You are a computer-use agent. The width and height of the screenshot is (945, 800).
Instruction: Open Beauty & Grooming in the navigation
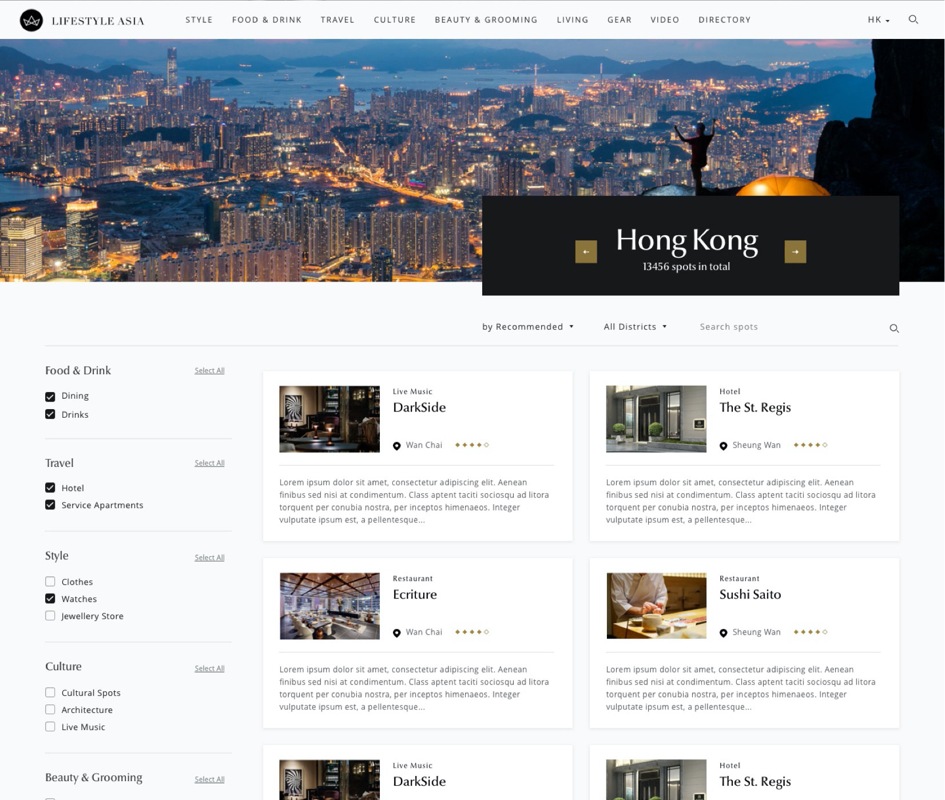point(486,20)
